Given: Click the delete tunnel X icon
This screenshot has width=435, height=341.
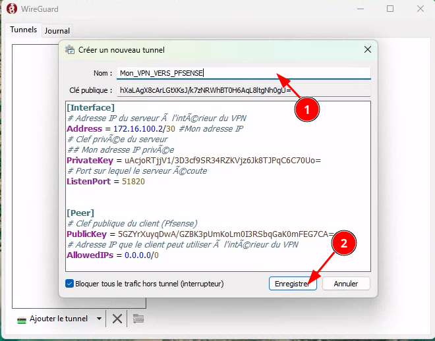Looking at the screenshot, I should click(117, 319).
